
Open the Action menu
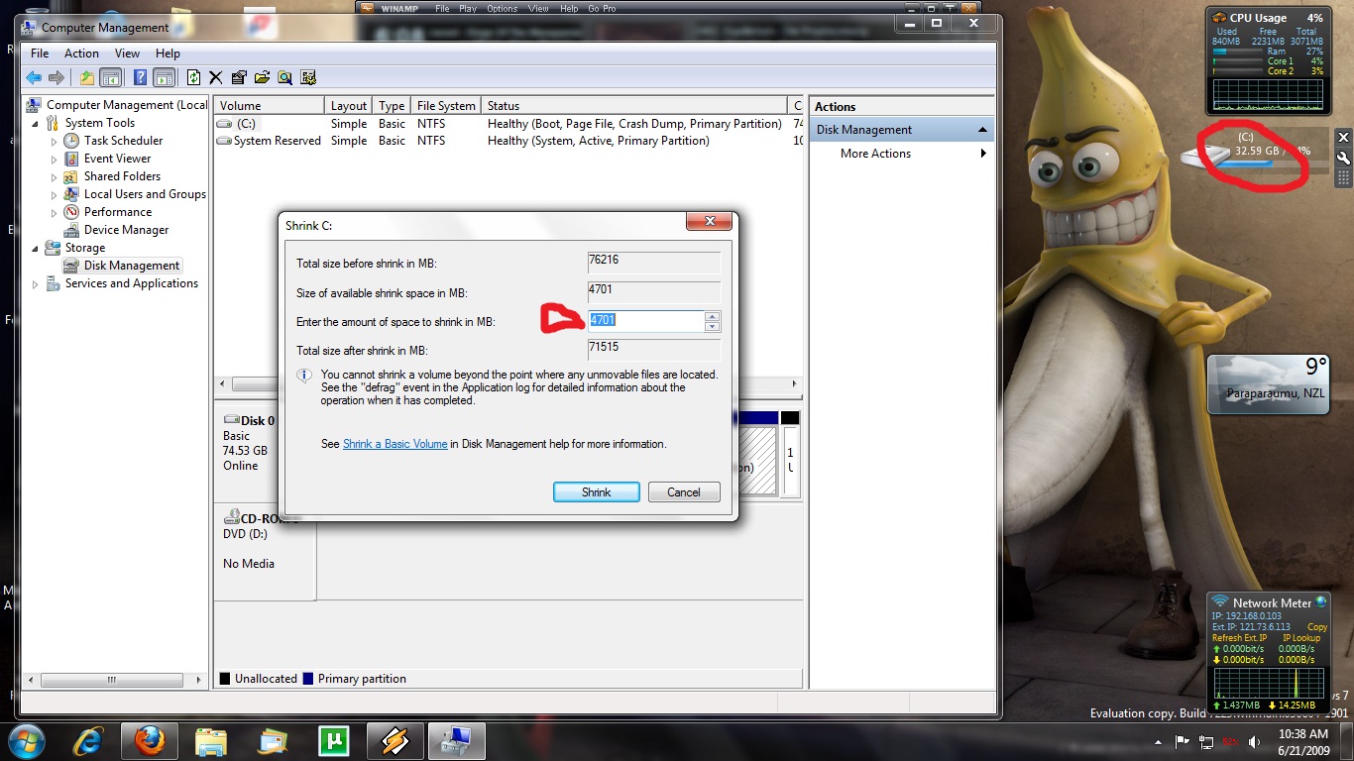click(x=81, y=54)
